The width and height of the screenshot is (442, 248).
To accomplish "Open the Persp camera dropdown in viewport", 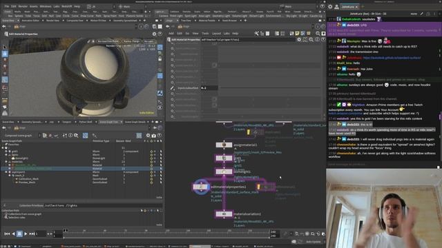I will coord(131,41).
